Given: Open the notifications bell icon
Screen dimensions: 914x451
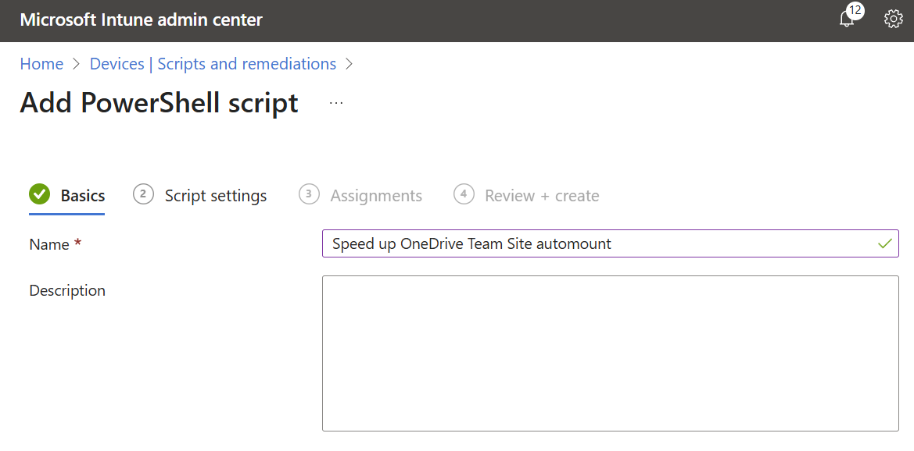Looking at the screenshot, I should coord(846,20).
